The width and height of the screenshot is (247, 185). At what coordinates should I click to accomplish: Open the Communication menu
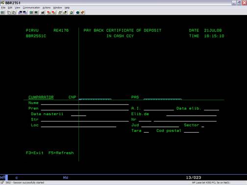pyautogui.click(x=31, y=8)
